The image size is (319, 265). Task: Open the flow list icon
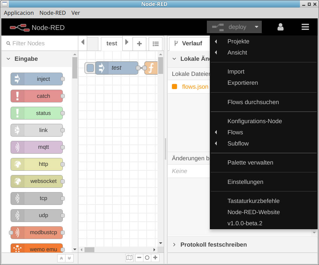[156, 44]
